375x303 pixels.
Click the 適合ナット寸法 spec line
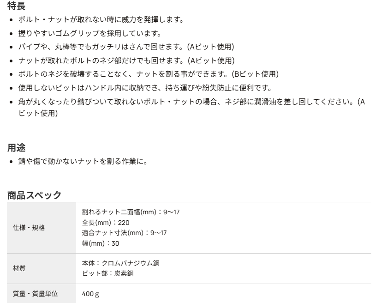(x=124, y=232)
